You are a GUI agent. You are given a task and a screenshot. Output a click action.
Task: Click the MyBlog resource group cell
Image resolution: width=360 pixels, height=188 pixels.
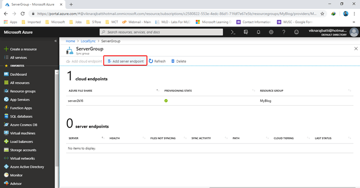(x=265, y=101)
